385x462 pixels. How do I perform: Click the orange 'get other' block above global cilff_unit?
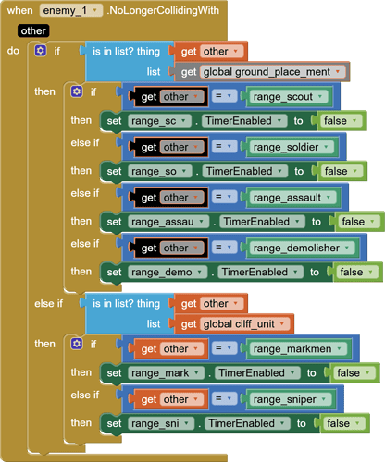(211, 304)
